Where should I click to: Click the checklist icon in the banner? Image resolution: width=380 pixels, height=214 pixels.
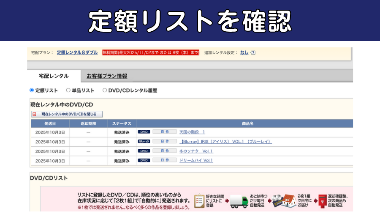tap(199, 201)
